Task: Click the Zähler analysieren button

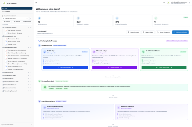Action: point(164,68)
